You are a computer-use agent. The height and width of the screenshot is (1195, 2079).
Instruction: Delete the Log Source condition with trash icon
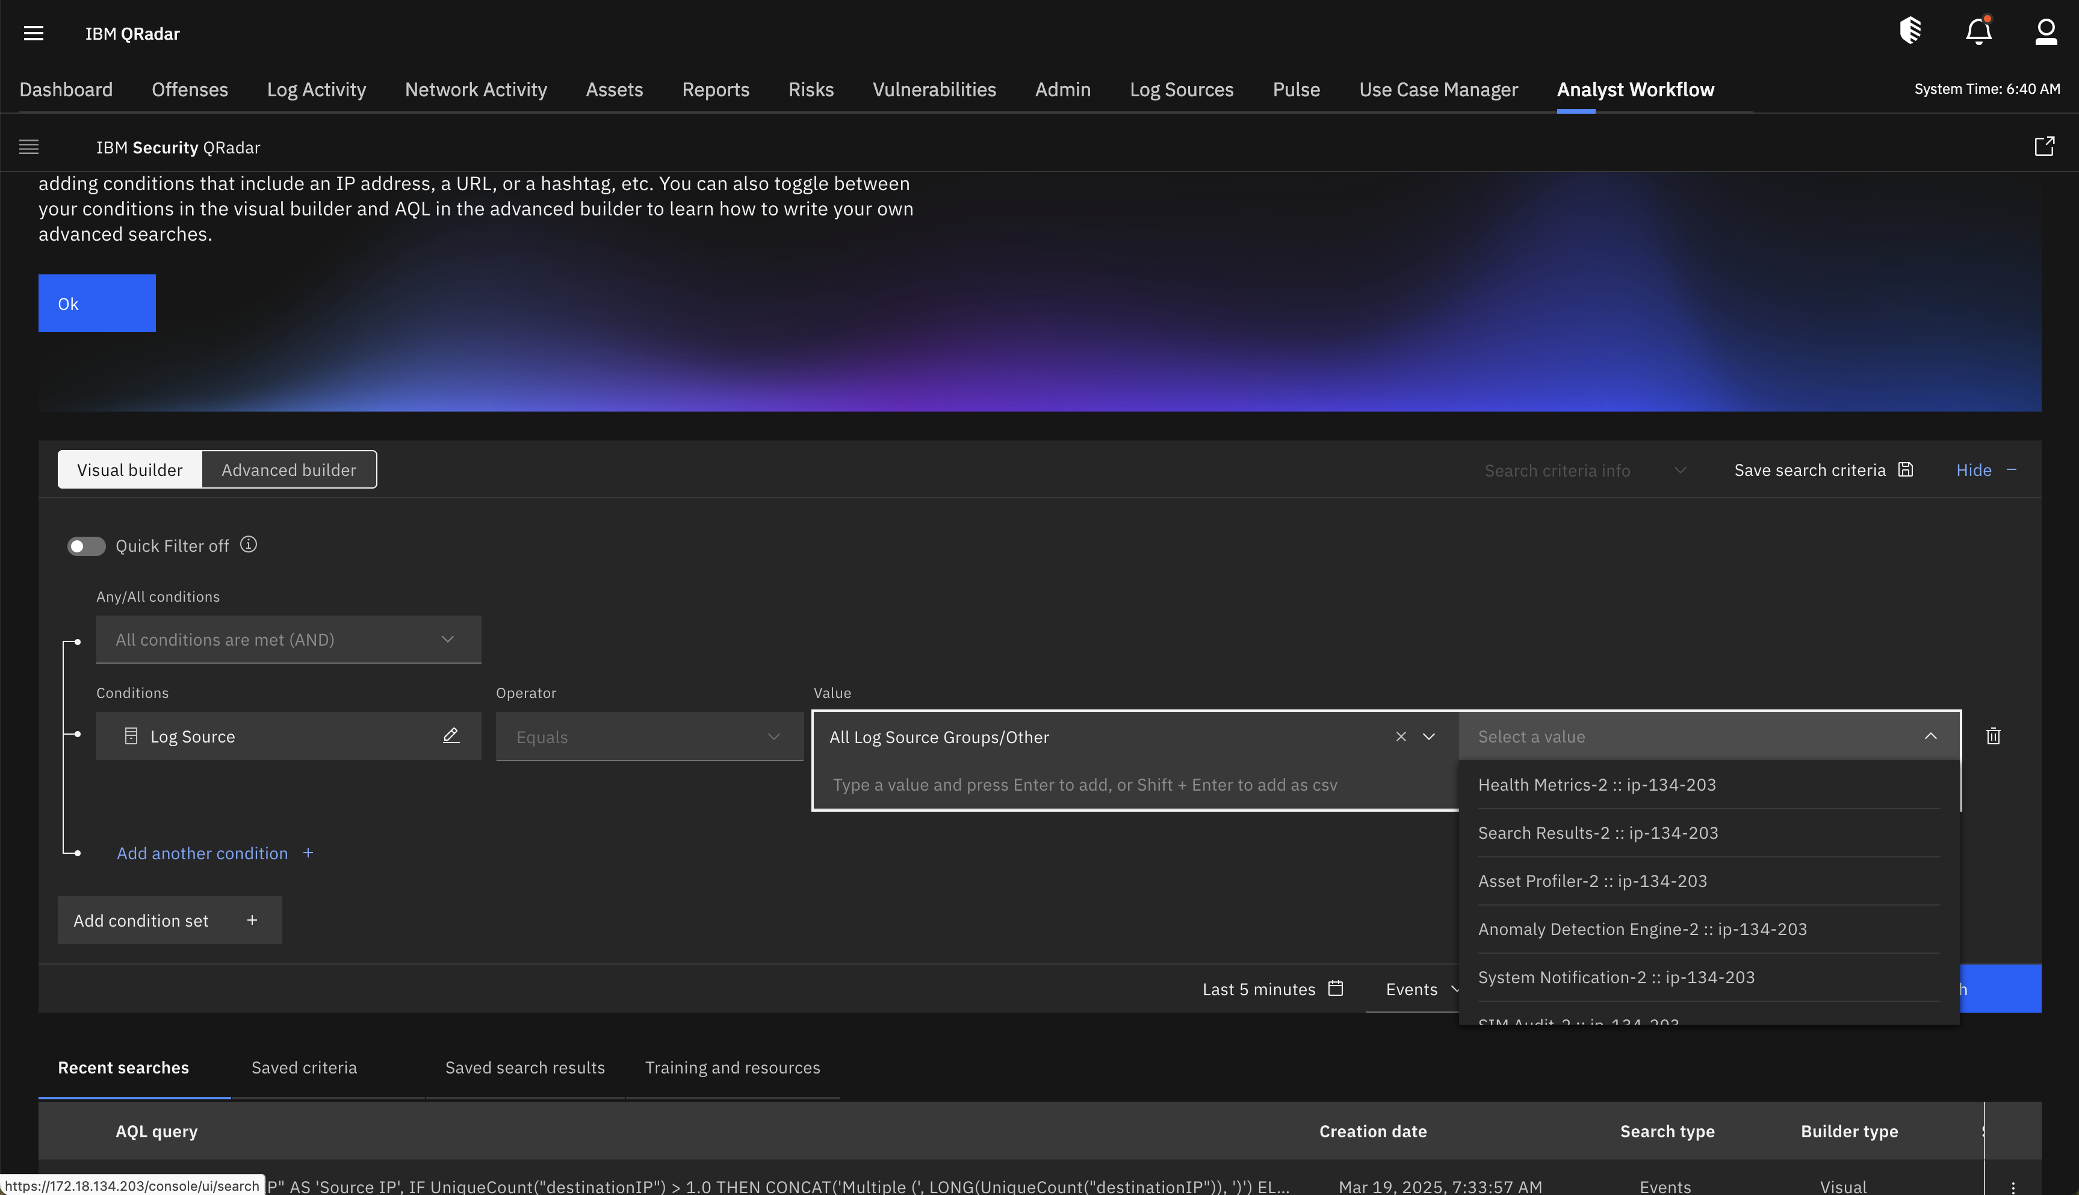click(x=1993, y=736)
